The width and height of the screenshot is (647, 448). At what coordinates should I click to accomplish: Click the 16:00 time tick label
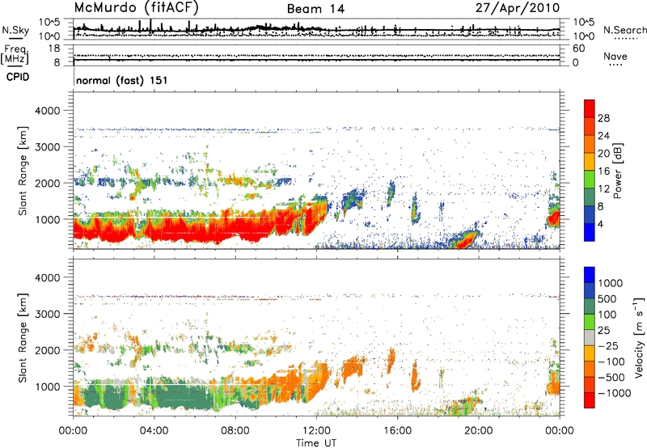coord(397,431)
